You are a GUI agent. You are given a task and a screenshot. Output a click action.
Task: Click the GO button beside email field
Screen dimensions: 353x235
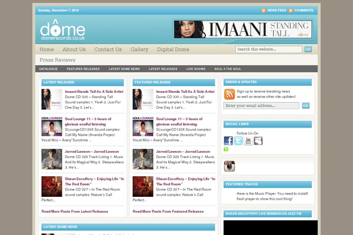point(305,106)
